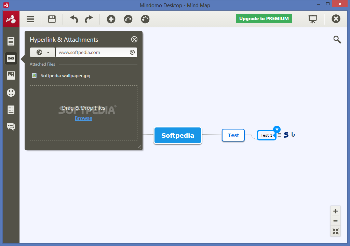Open the hamburger main menu

[x=30, y=19]
